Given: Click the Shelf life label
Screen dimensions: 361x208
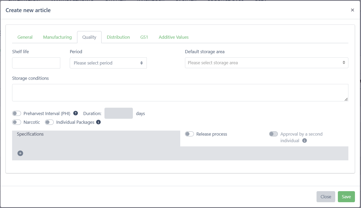Looking at the screenshot, I should coord(21,52).
